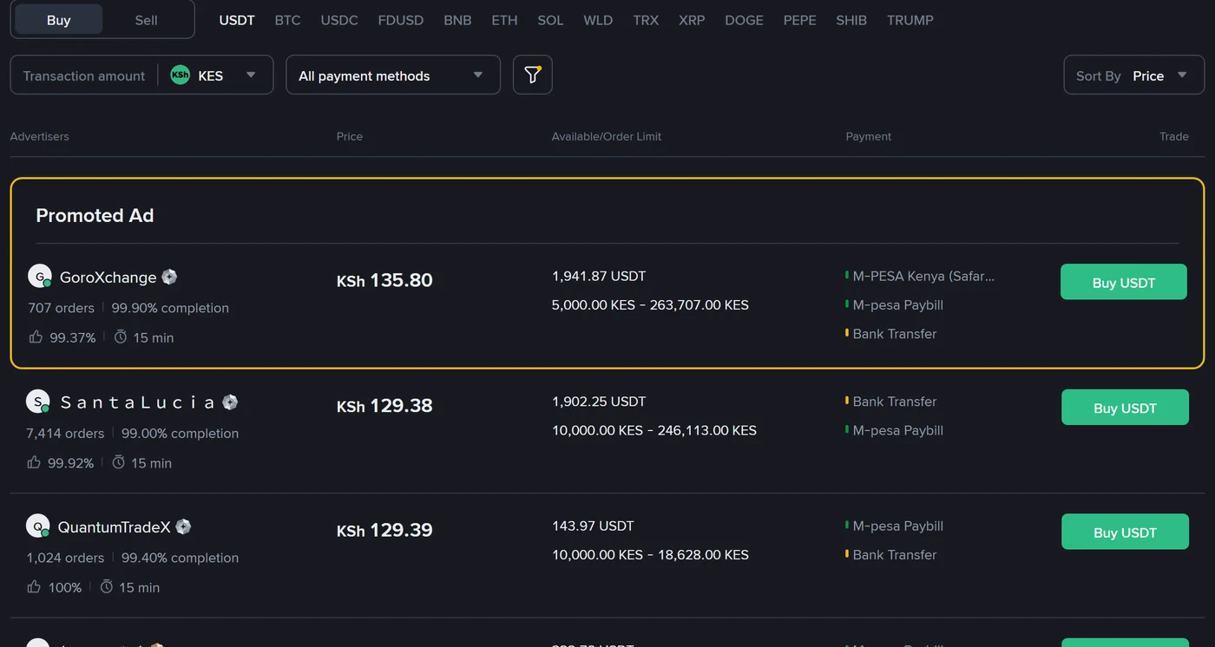This screenshot has height=647, width=1215.
Task: Select the BTC tab
Action: pyautogui.click(x=287, y=20)
